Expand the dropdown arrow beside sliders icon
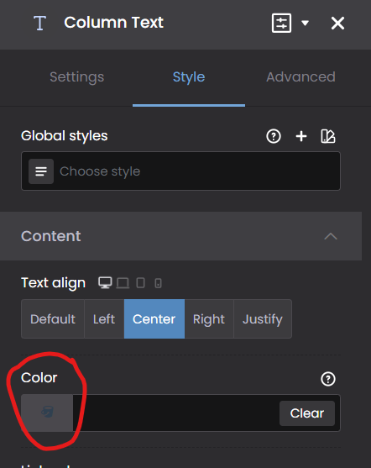The height and width of the screenshot is (468, 371). [x=305, y=23]
